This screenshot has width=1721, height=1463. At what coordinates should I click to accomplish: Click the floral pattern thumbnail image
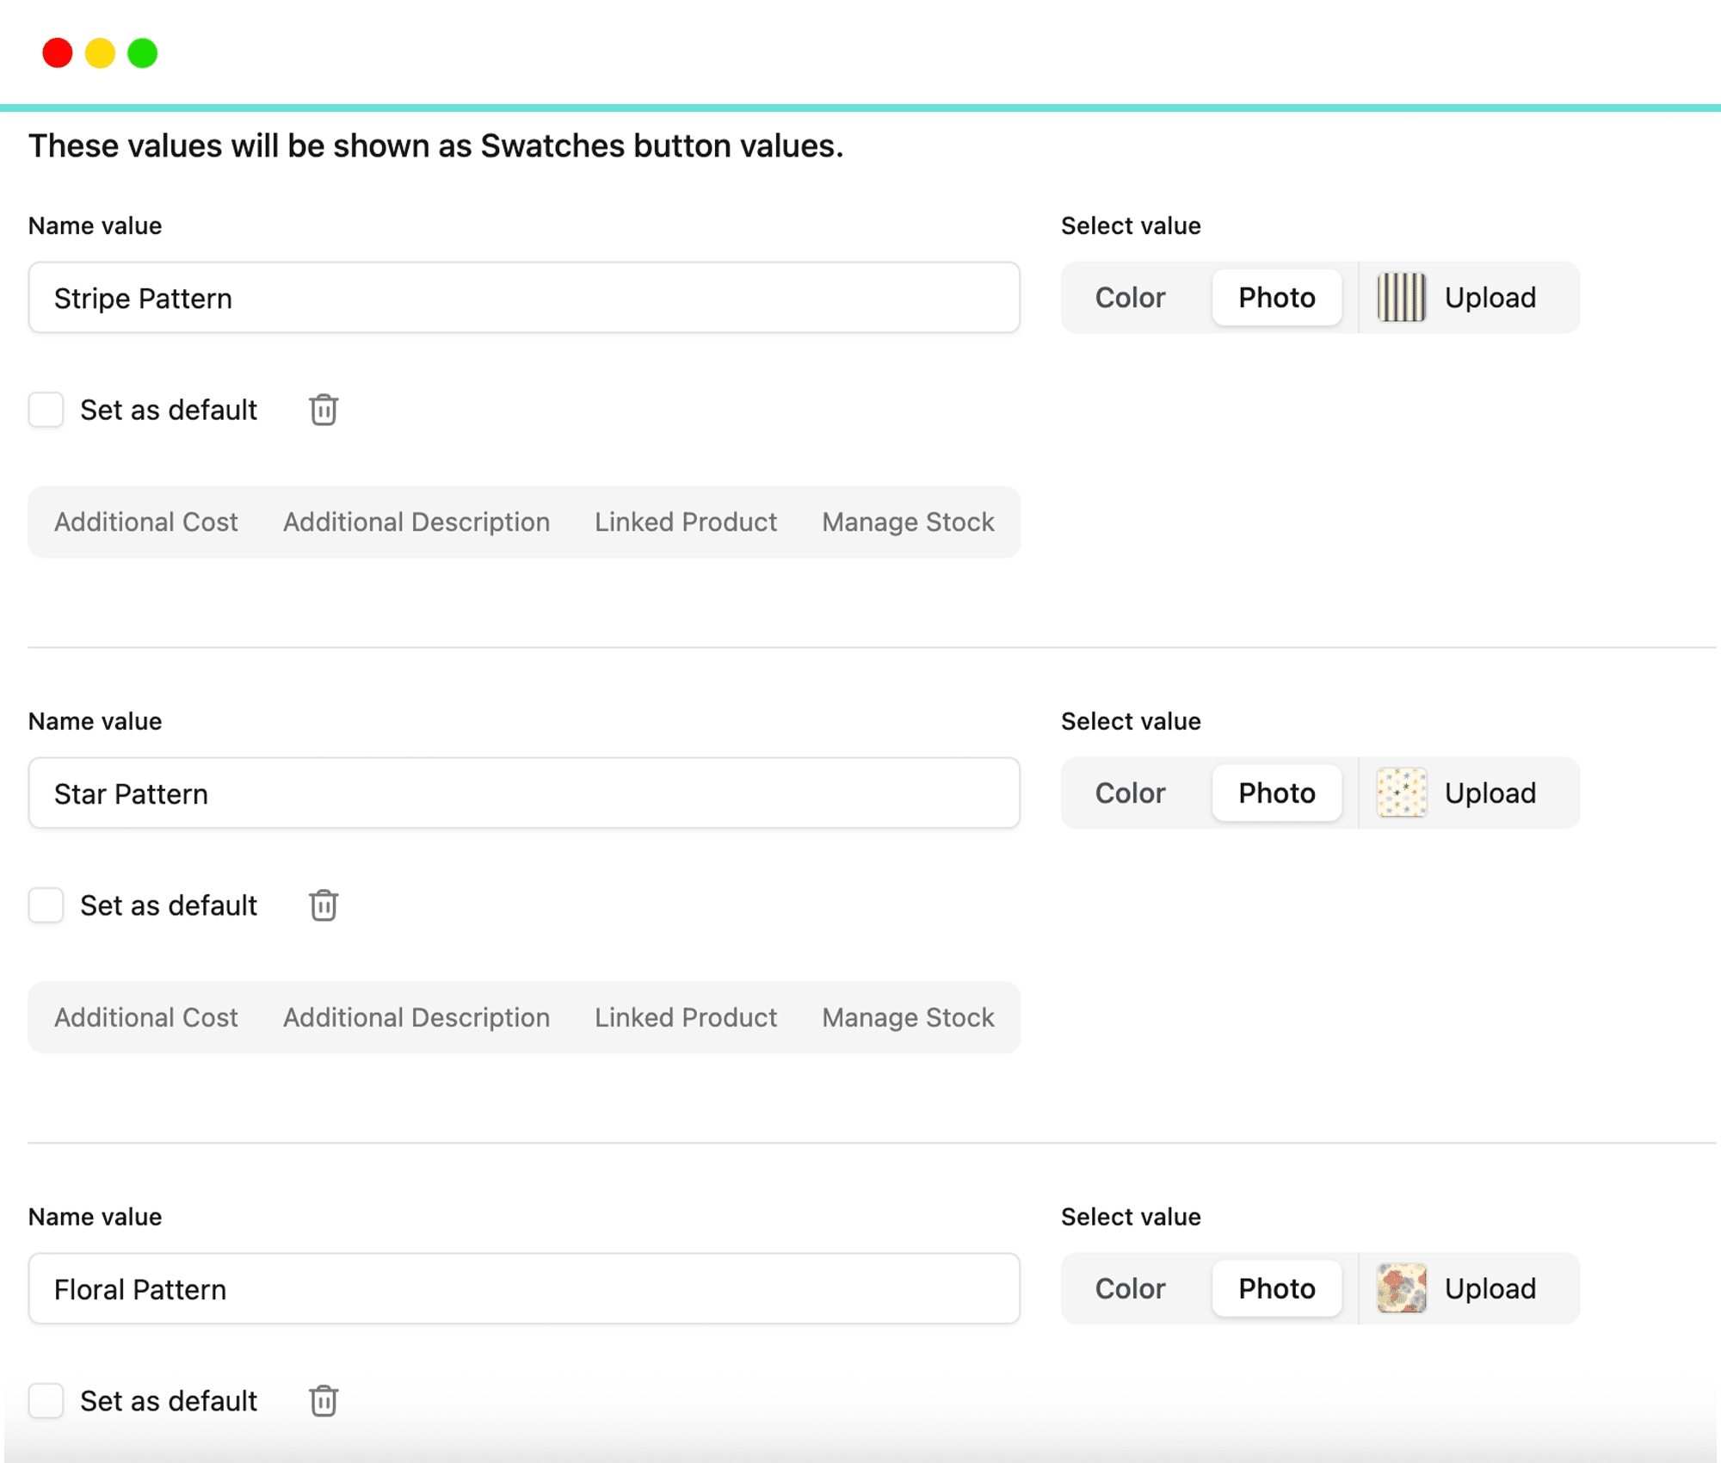[x=1401, y=1288]
